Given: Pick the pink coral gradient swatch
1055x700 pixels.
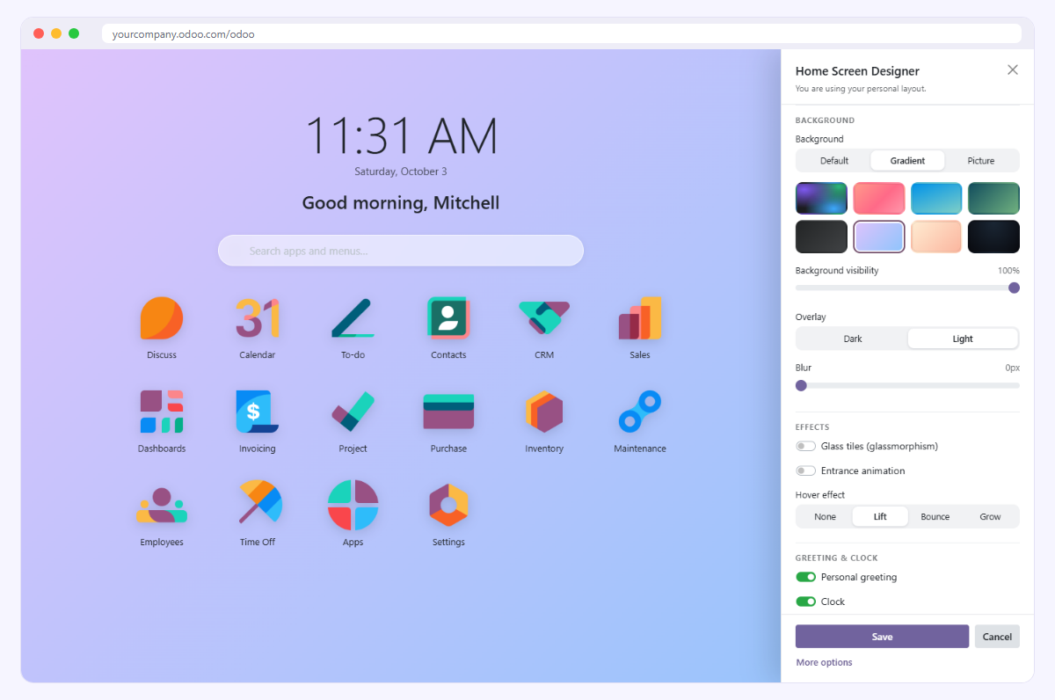Looking at the screenshot, I should click(879, 198).
